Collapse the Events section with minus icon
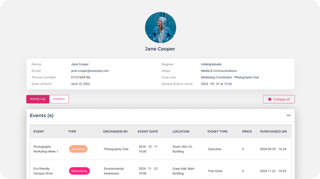The image size is (320, 179). coord(289,115)
